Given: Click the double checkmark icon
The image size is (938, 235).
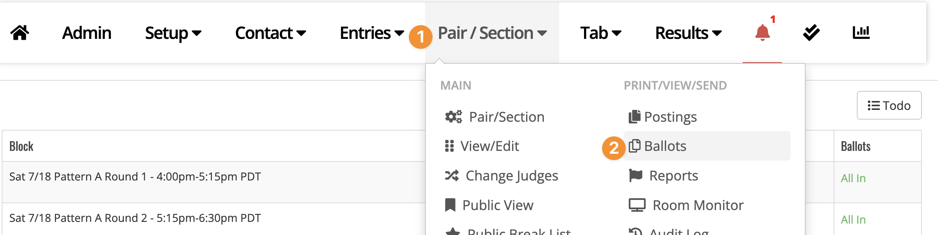Looking at the screenshot, I should 811,33.
